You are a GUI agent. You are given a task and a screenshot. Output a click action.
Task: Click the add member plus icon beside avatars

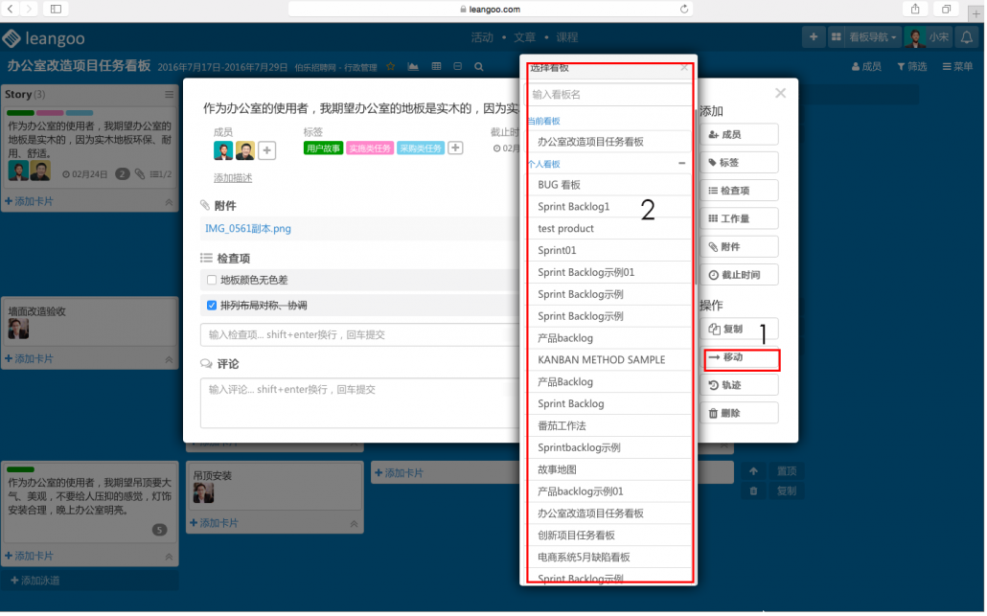click(267, 150)
